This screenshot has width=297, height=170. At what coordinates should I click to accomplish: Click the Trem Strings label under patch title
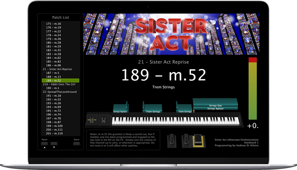point(164,87)
